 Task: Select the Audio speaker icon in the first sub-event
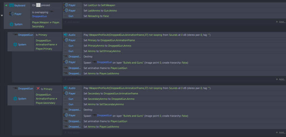click(66, 35)
